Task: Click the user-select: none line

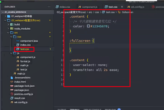Action: point(90,65)
